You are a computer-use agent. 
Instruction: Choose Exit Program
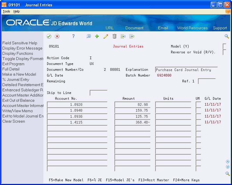[x=13, y=64]
